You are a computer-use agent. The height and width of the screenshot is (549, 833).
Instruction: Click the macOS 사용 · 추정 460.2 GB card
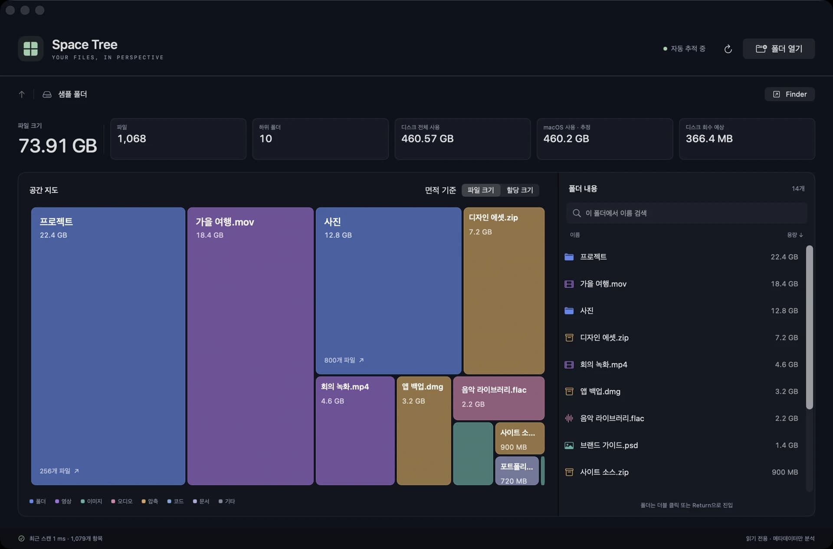click(605, 139)
